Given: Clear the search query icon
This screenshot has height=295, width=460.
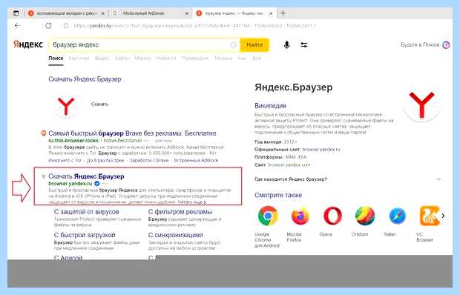Looking at the screenshot, I should point(234,44).
